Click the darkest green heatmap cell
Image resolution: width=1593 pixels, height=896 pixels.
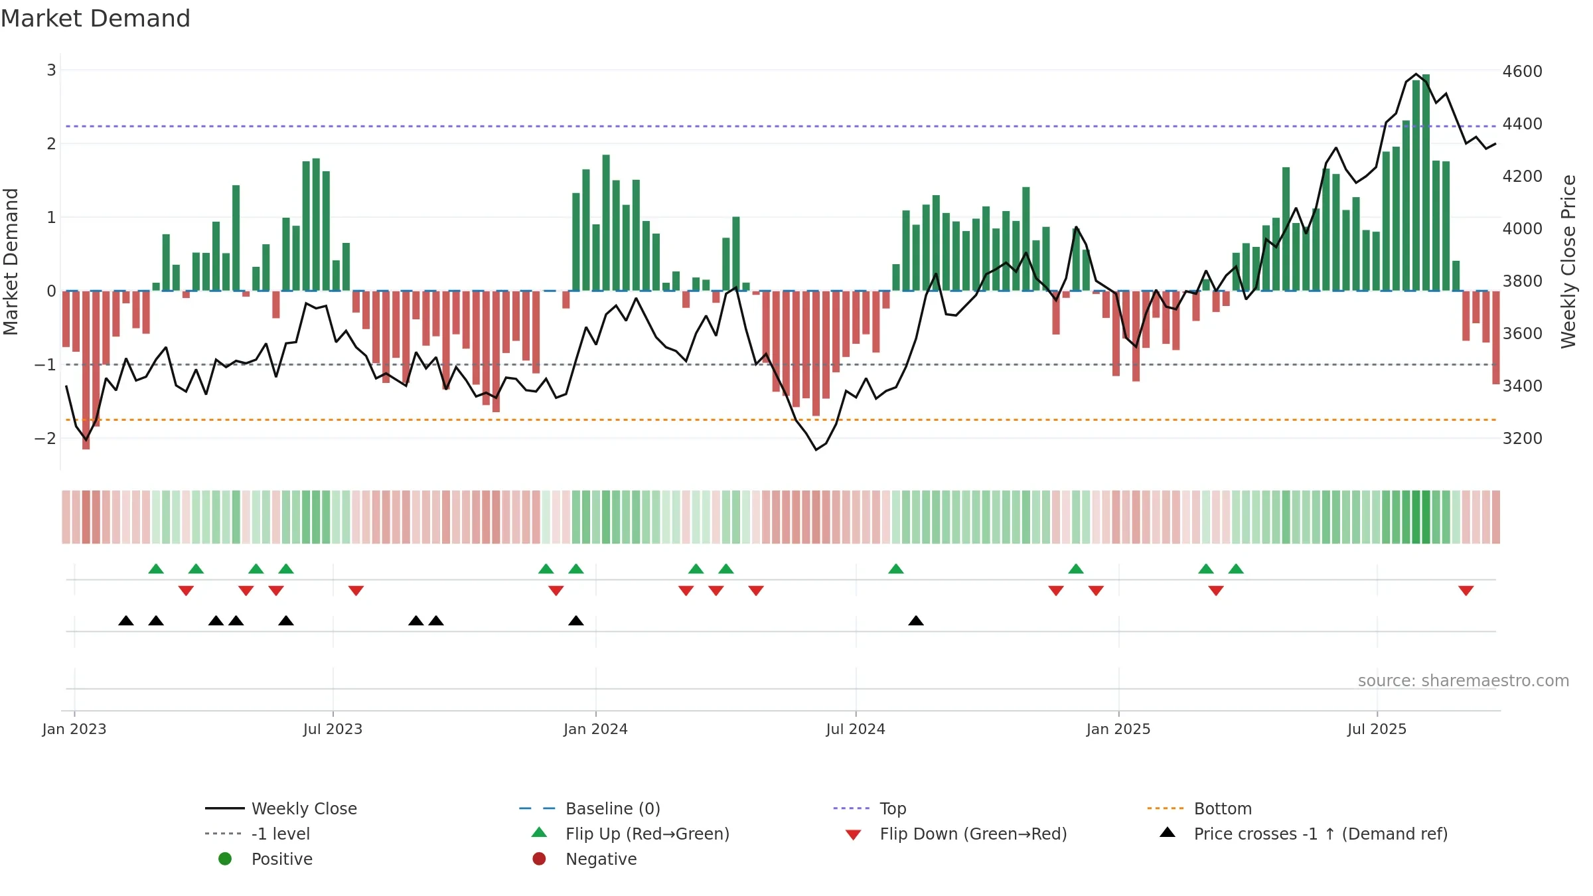click(1426, 517)
